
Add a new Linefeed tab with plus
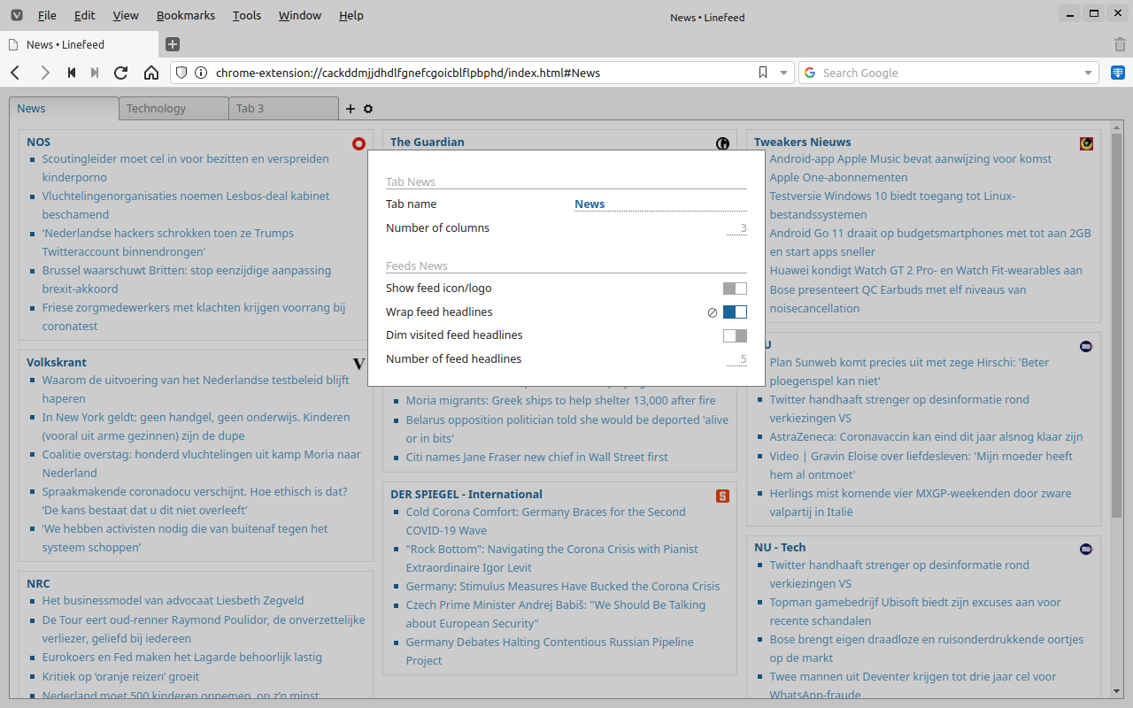(x=351, y=109)
